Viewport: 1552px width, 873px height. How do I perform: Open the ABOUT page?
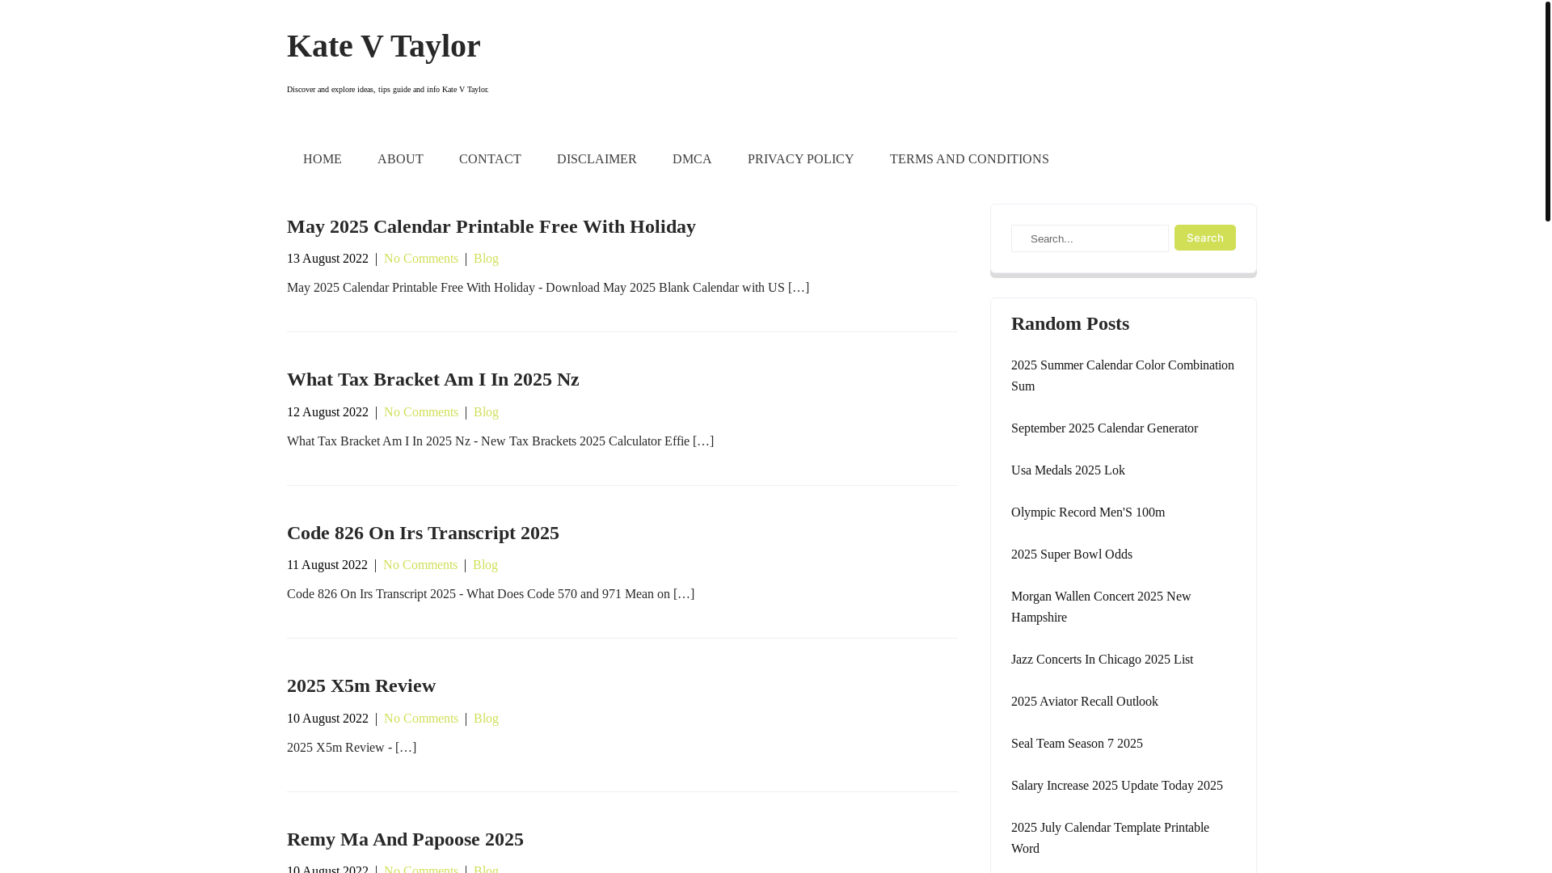400,159
